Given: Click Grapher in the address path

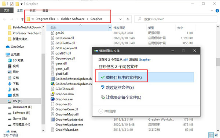Looking at the screenshot, I should pyautogui.click(x=96, y=19).
